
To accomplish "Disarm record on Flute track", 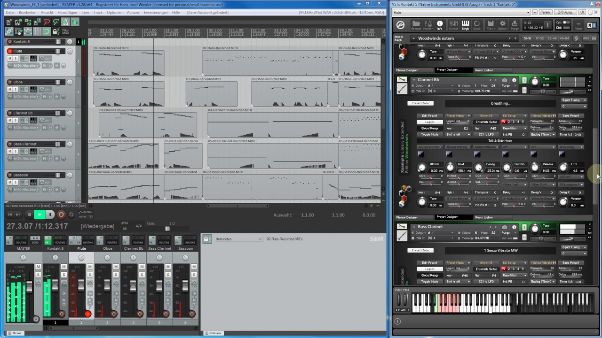I will [10, 51].
